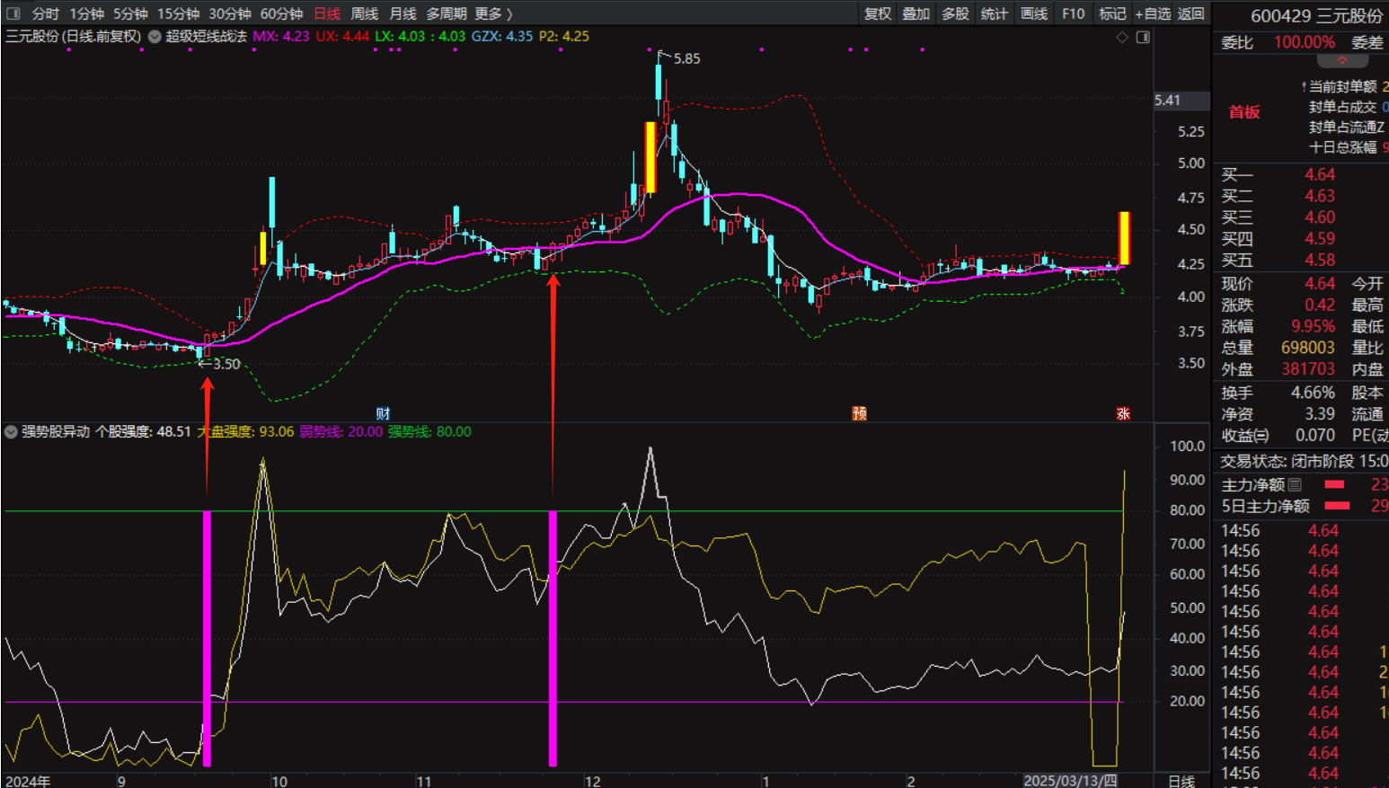
Task: Click the 2025/03/13 date marker on timeline
Action: (x=1070, y=781)
